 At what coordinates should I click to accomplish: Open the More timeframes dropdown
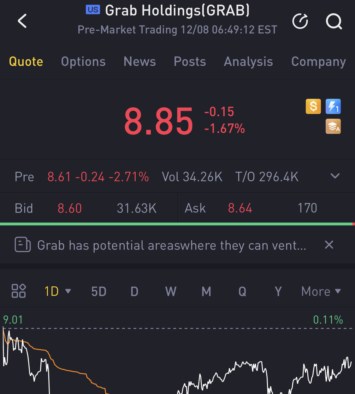(321, 291)
